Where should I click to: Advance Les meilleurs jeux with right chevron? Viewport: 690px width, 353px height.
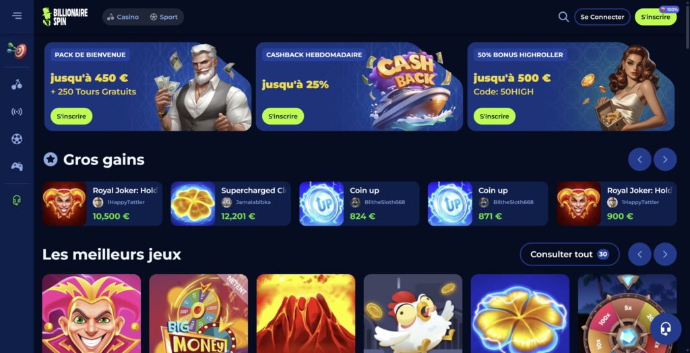point(665,255)
